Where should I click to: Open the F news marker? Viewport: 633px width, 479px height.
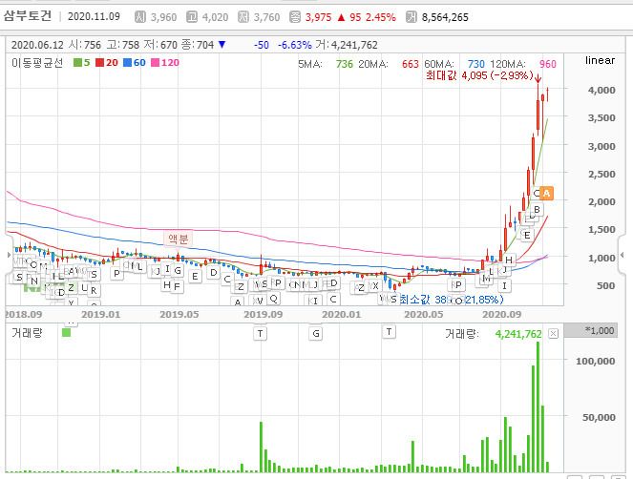click(177, 287)
